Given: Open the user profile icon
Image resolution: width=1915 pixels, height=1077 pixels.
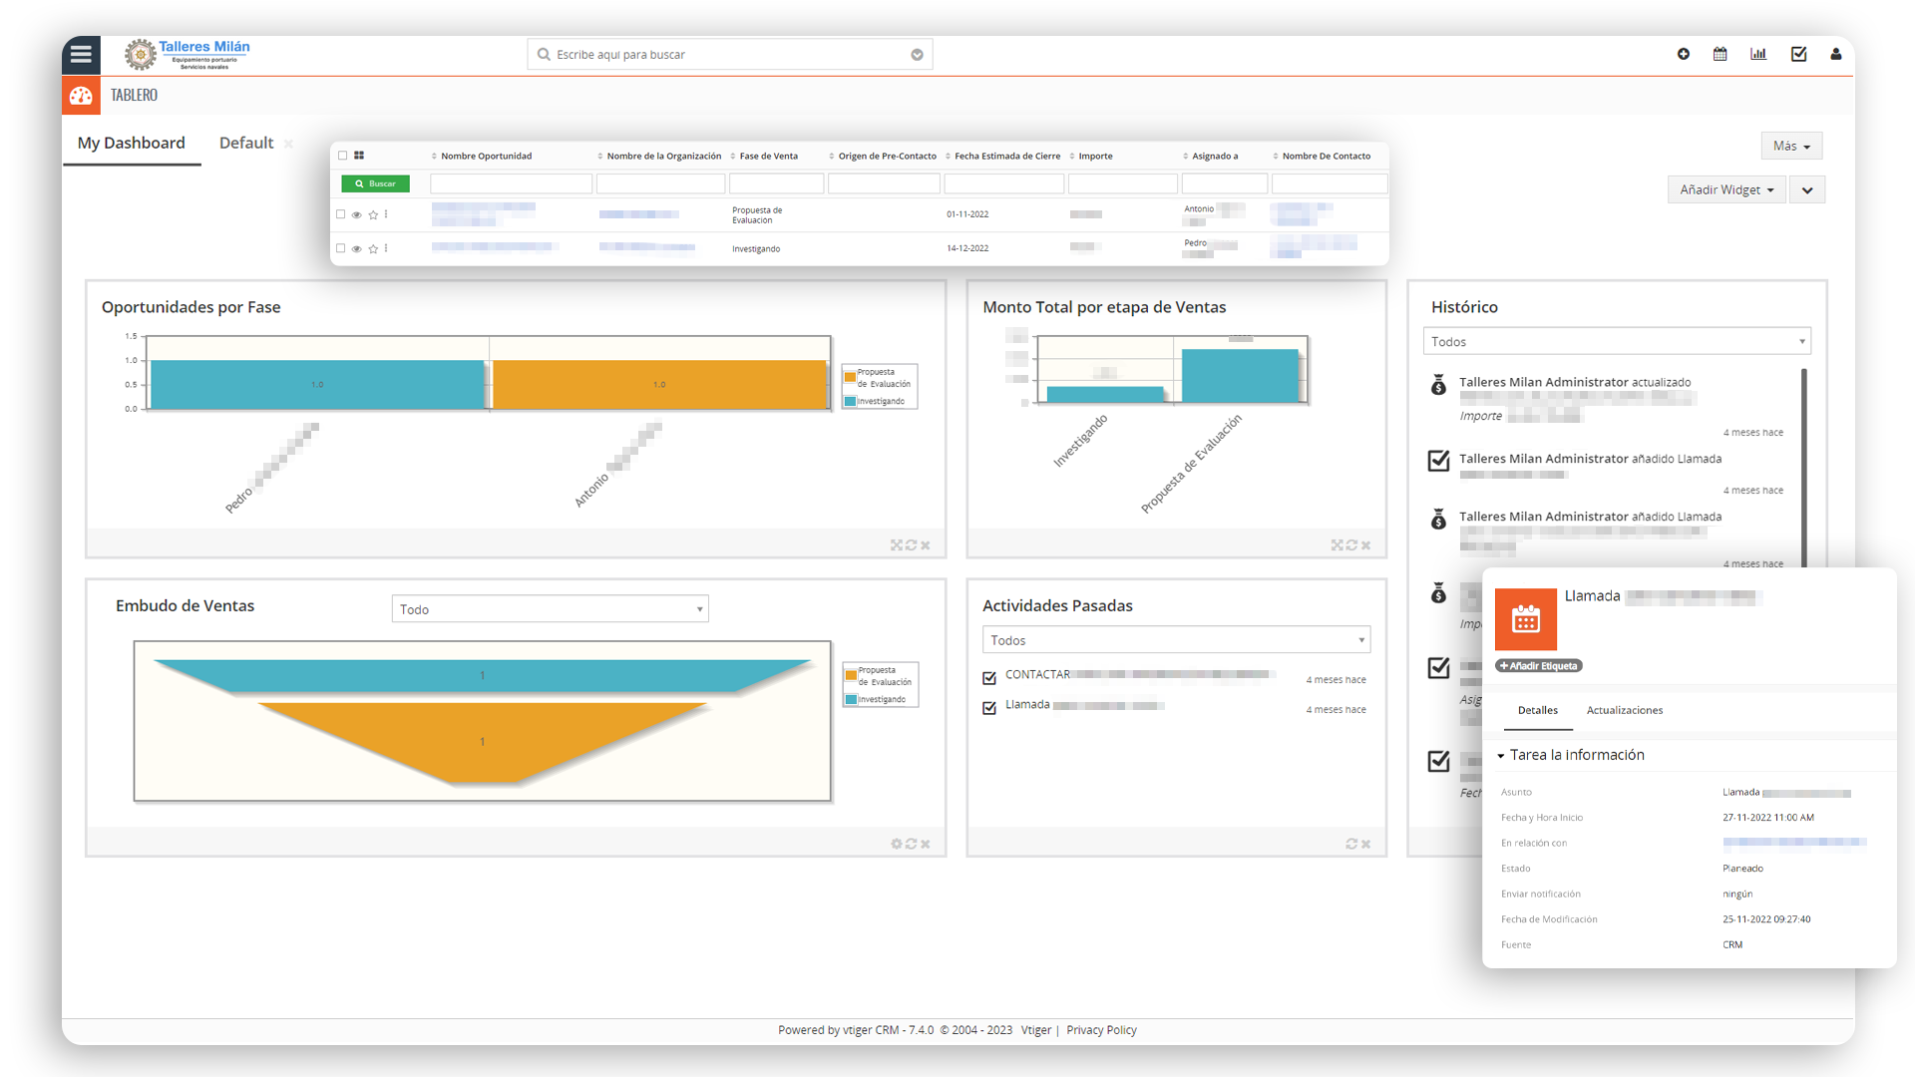Looking at the screenshot, I should coord(1836,54).
